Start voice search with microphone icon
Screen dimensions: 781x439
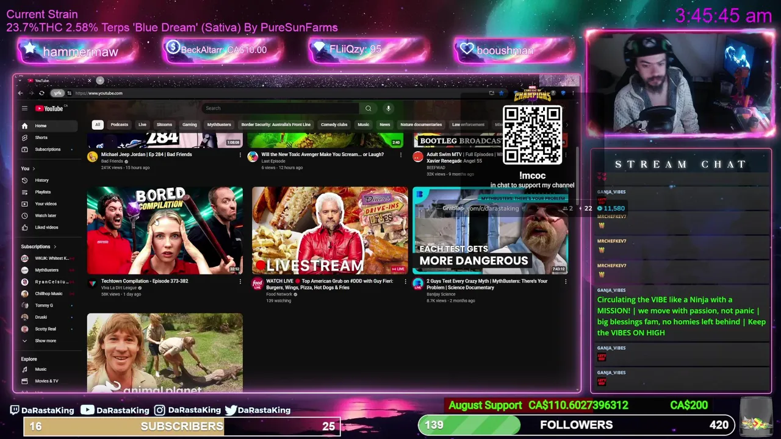[388, 109]
